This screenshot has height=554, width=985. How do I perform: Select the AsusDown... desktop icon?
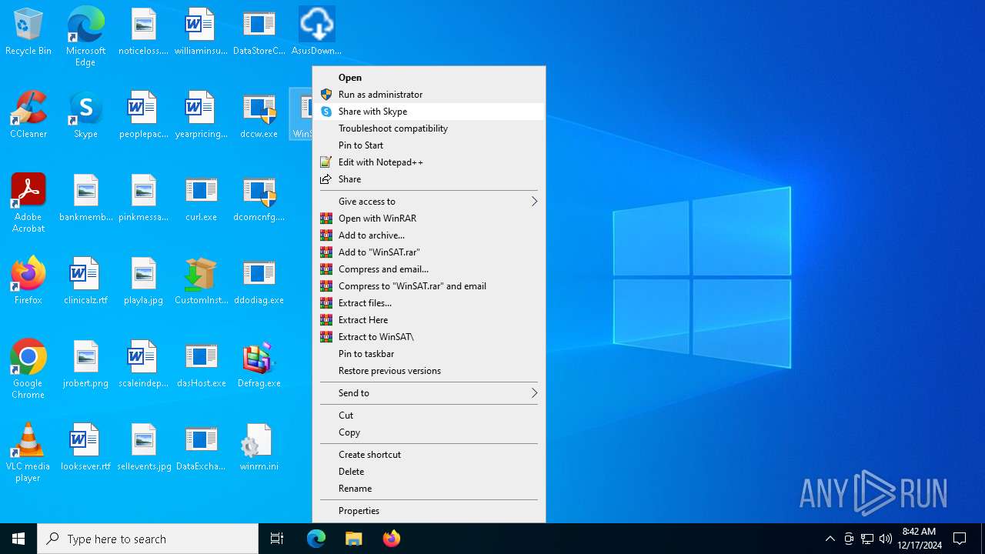click(316, 32)
